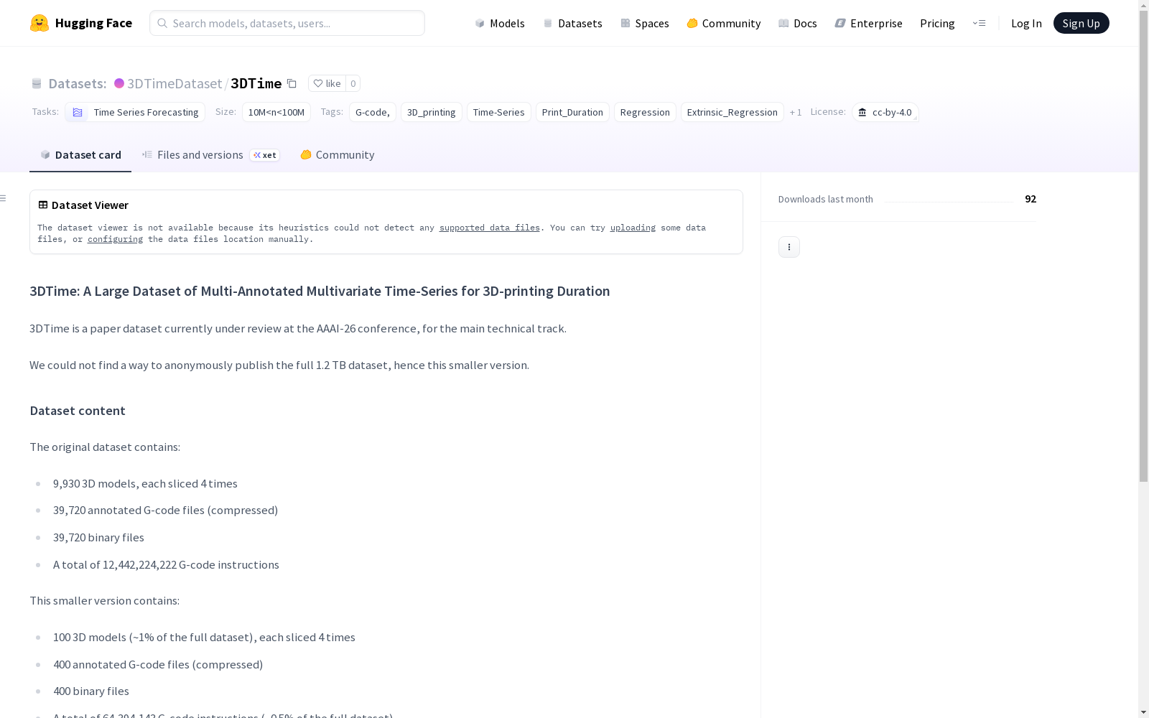The image size is (1149, 718).
Task: Select the Extrinsic_Regression tag
Action: 732,112
